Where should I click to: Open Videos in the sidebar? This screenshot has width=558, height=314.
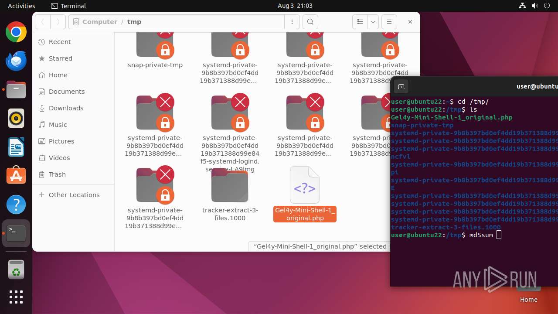tap(73, 158)
